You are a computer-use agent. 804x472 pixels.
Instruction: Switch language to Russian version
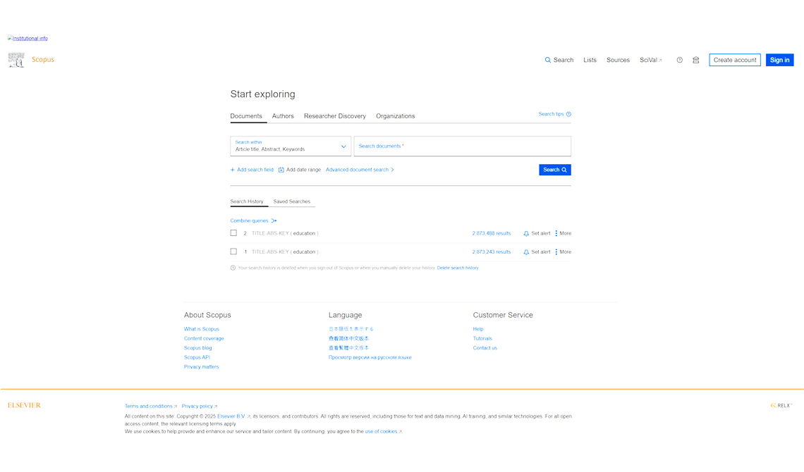click(x=370, y=357)
